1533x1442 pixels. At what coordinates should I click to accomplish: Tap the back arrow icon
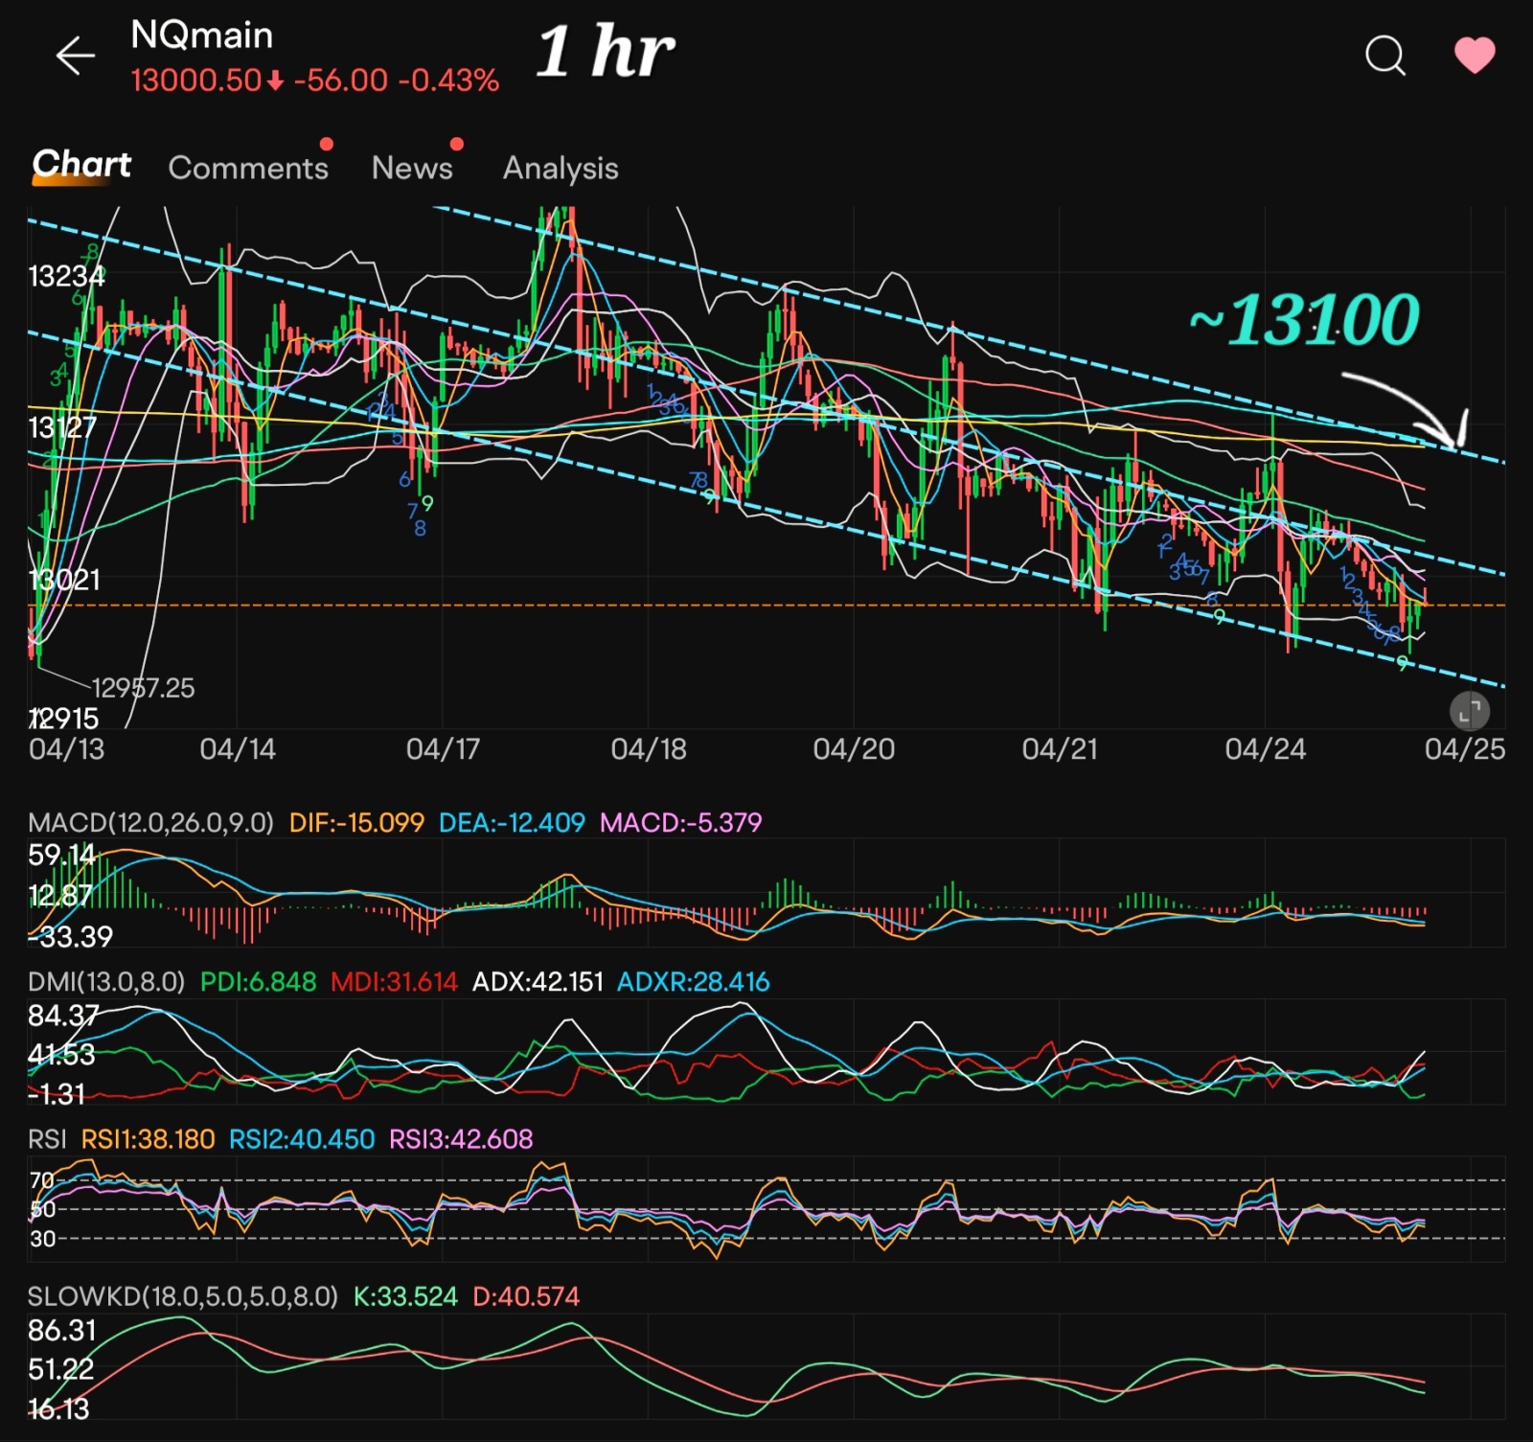point(75,56)
